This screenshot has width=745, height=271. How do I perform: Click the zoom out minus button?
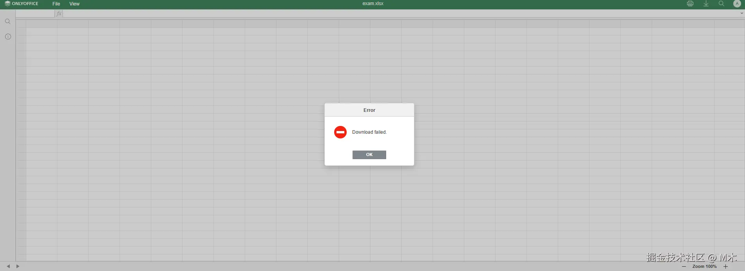tap(684, 266)
